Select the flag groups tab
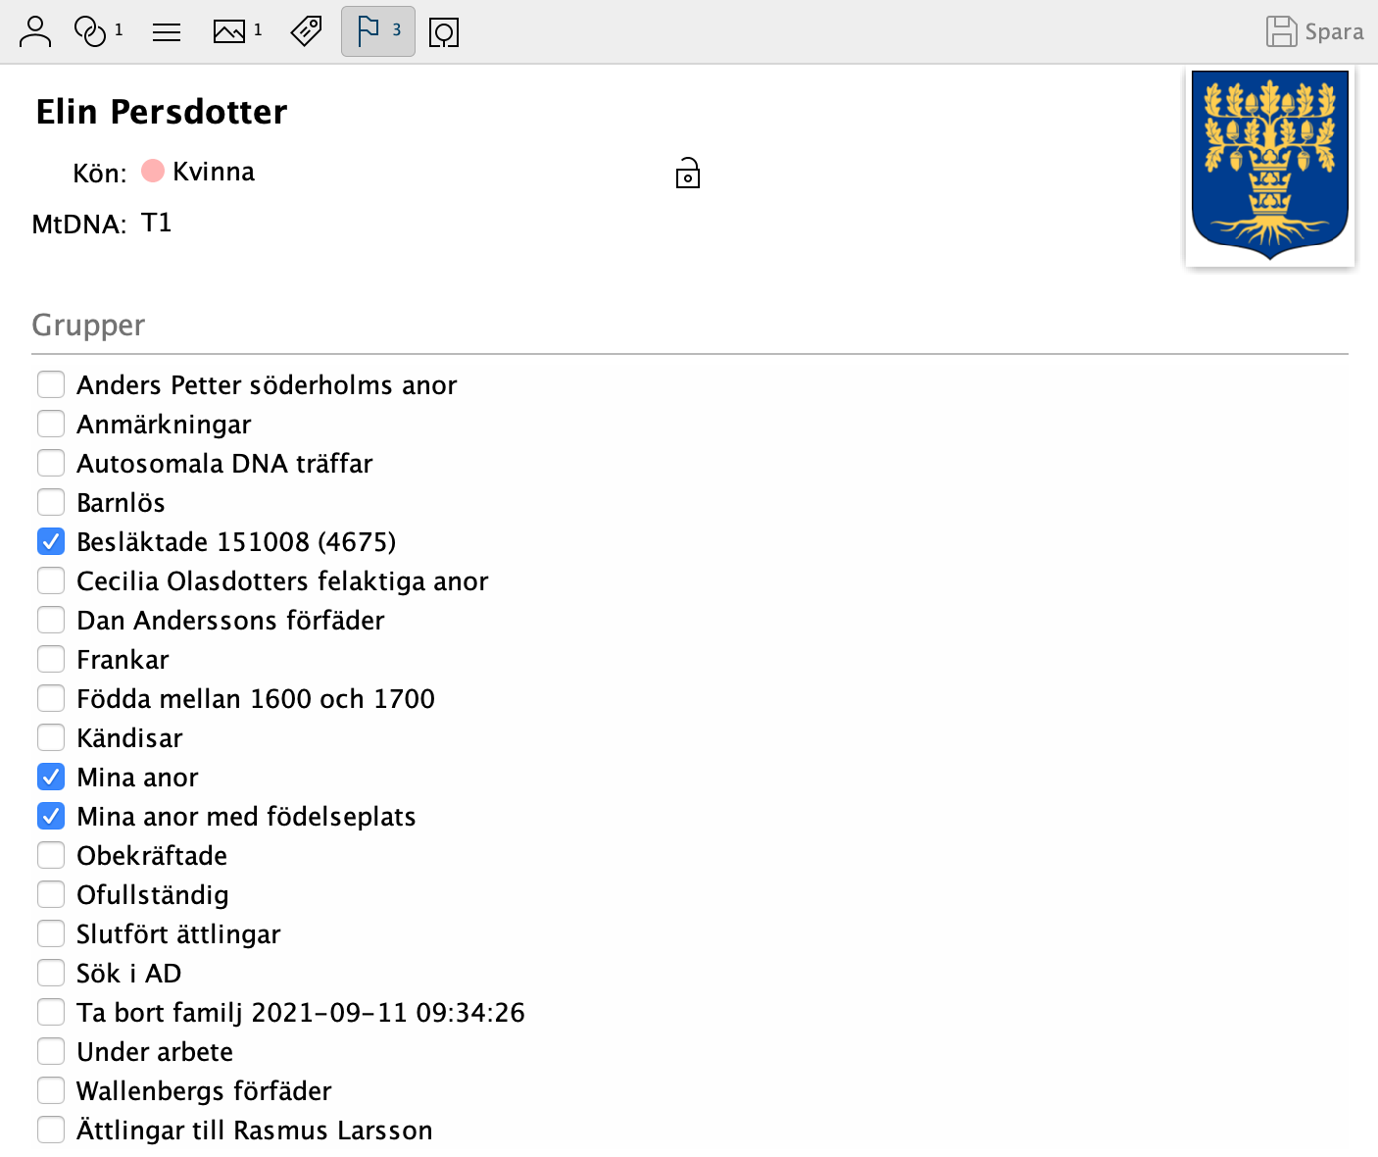This screenshot has width=1378, height=1157. pos(378,31)
